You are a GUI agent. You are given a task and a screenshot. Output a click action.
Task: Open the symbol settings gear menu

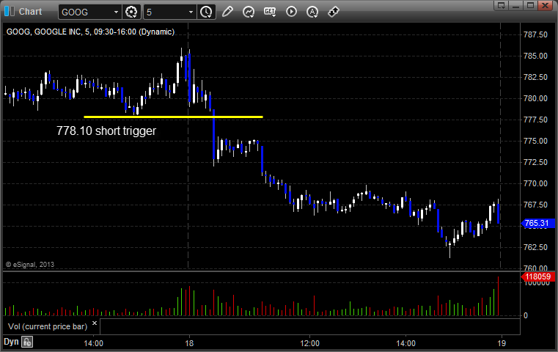tap(131, 12)
